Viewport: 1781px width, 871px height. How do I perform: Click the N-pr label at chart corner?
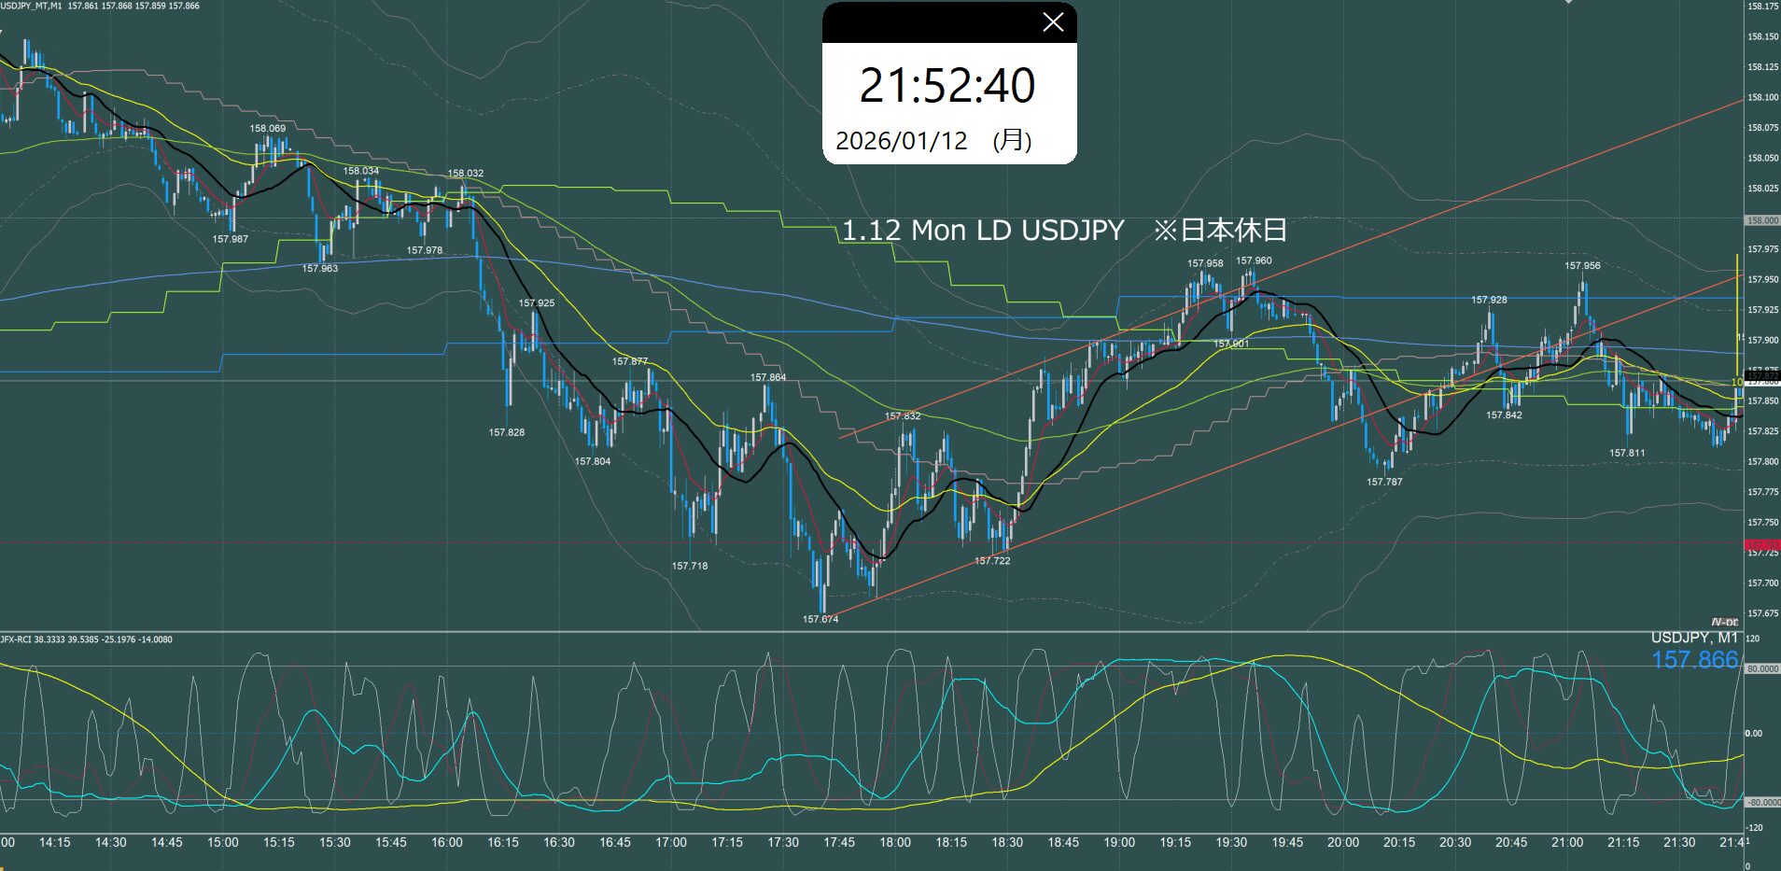point(1724,622)
